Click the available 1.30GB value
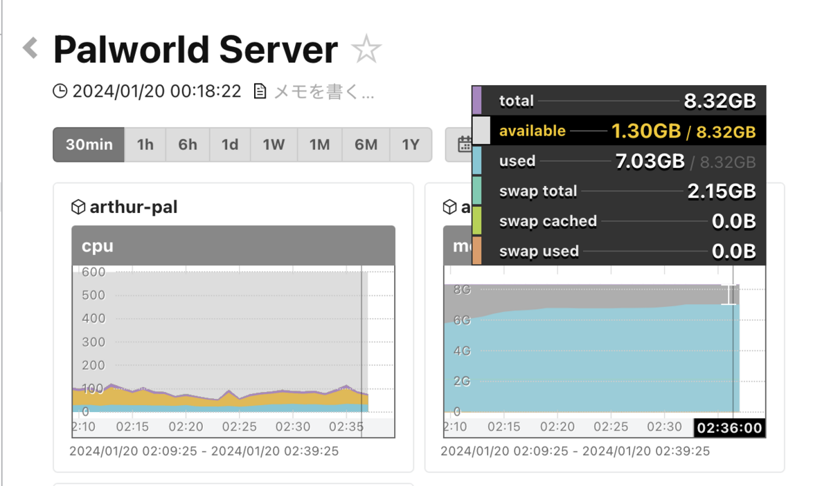The width and height of the screenshot is (831, 486). (645, 131)
